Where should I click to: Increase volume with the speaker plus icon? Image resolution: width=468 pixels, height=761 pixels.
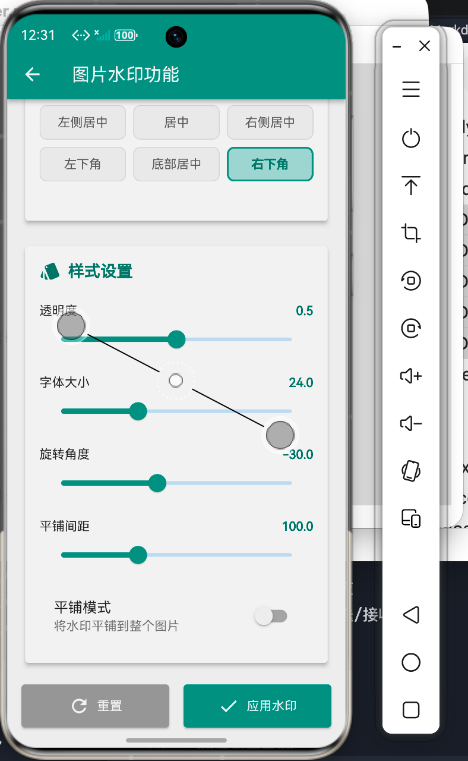coord(411,376)
